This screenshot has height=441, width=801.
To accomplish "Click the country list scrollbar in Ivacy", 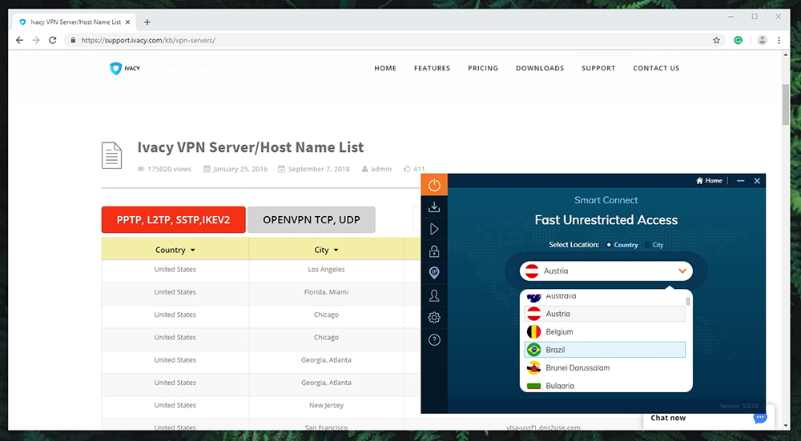I will pyautogui.click(x=688, y=301).
